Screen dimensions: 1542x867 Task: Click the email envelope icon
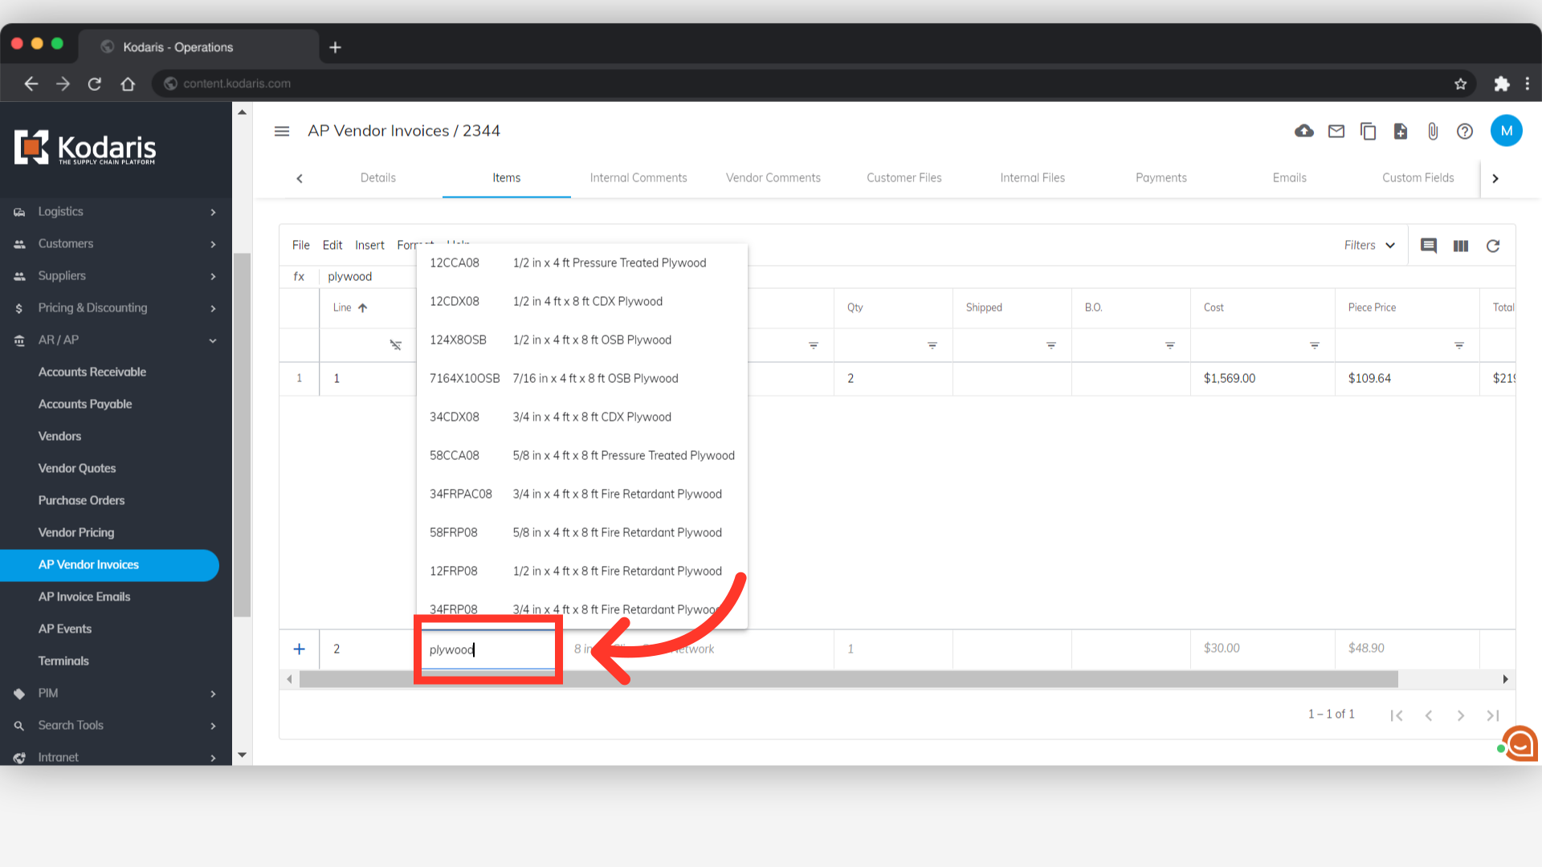click(1336, 131)
